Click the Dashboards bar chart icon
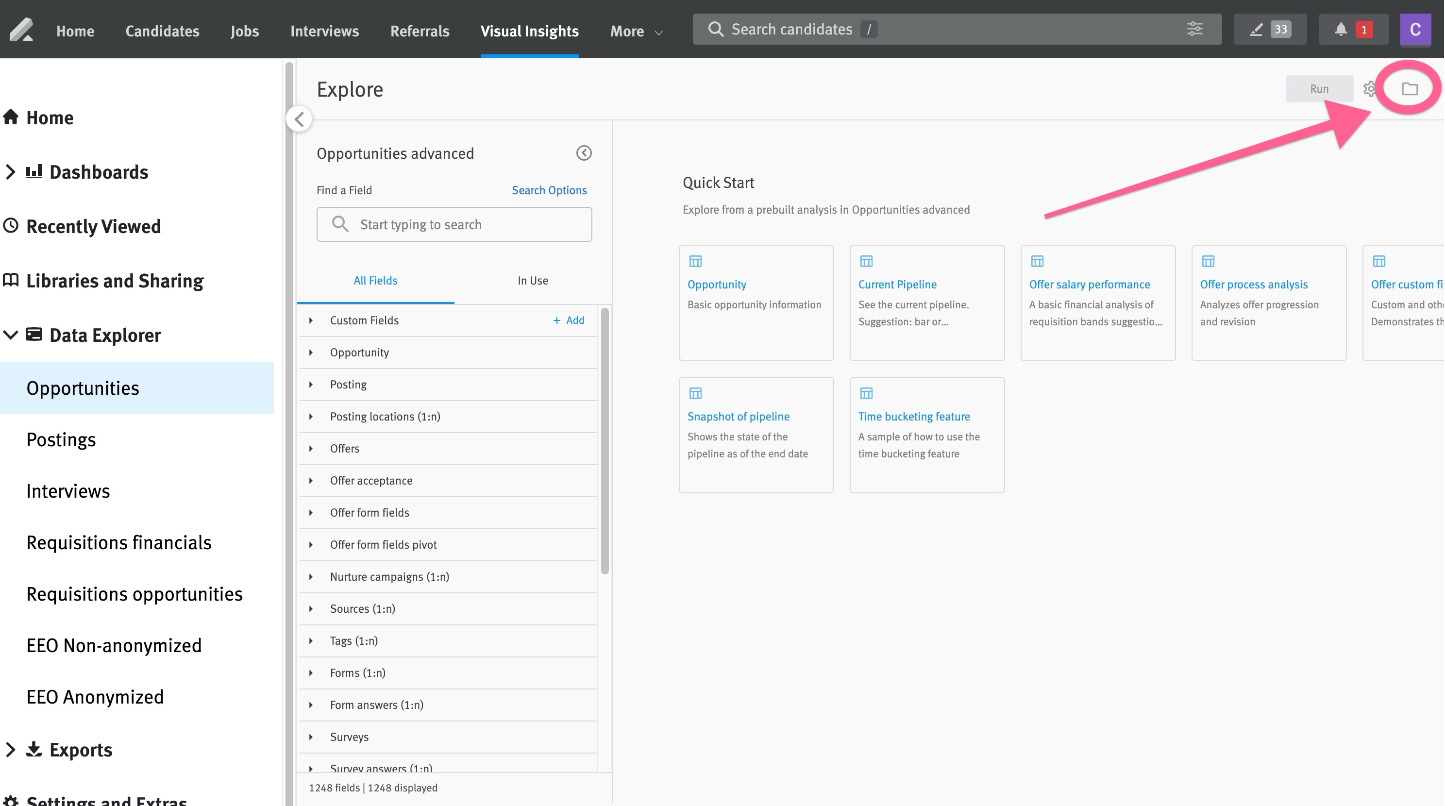 point(34,171)
